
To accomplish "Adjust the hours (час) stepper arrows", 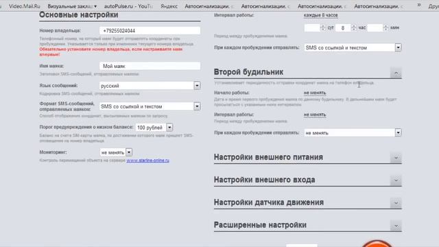I will [354, 27].
